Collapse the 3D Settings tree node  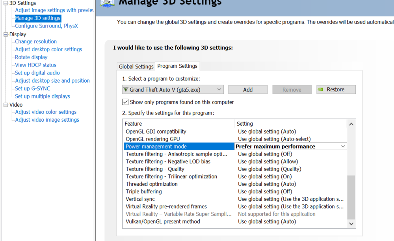[6, 3]
